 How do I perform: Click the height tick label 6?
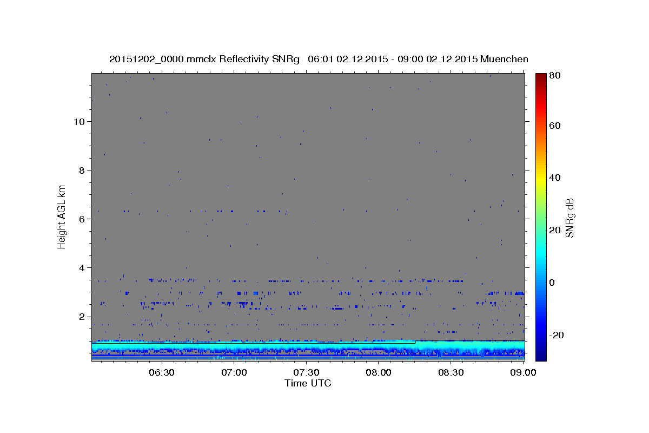click(81, 219)
